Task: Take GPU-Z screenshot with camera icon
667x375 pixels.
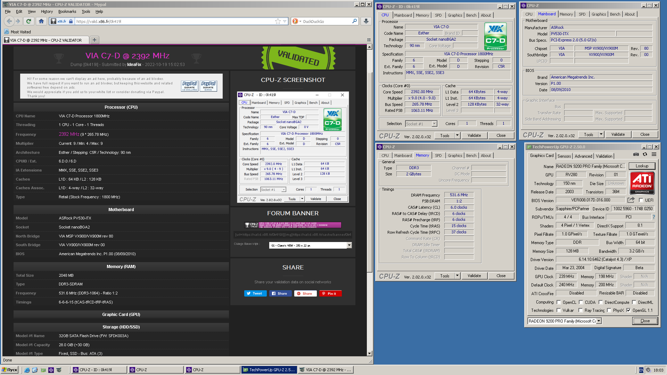Action: pos(636,155)
